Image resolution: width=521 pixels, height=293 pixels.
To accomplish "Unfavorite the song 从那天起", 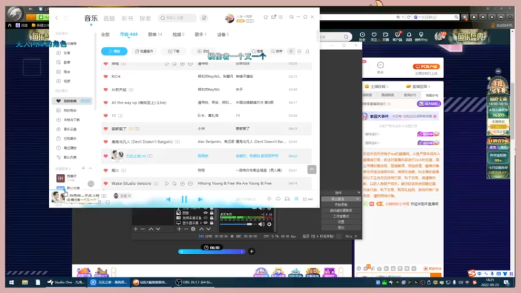I will pos(106,89).
